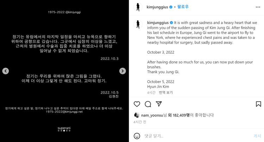Select the first carousel indicator dot

point(58,130)
